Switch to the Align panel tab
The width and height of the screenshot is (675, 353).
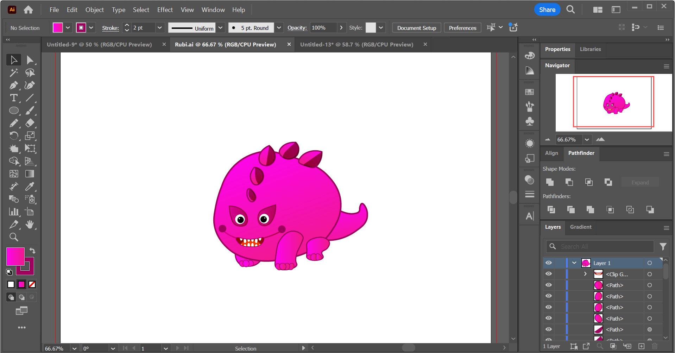point(551,153)
